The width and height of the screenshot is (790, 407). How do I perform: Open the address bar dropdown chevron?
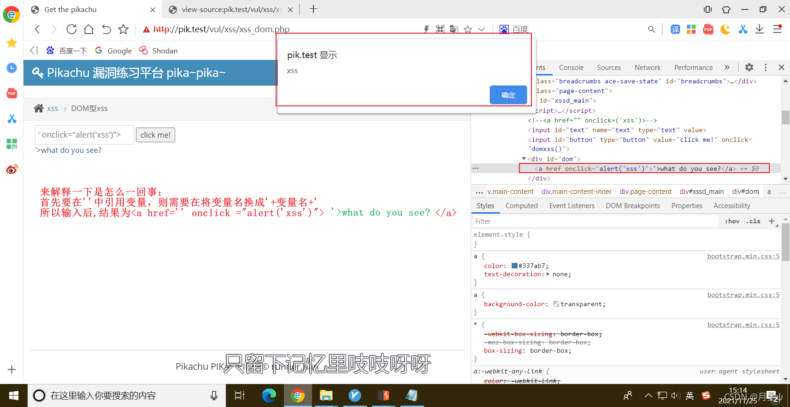(x=481, y=29)
